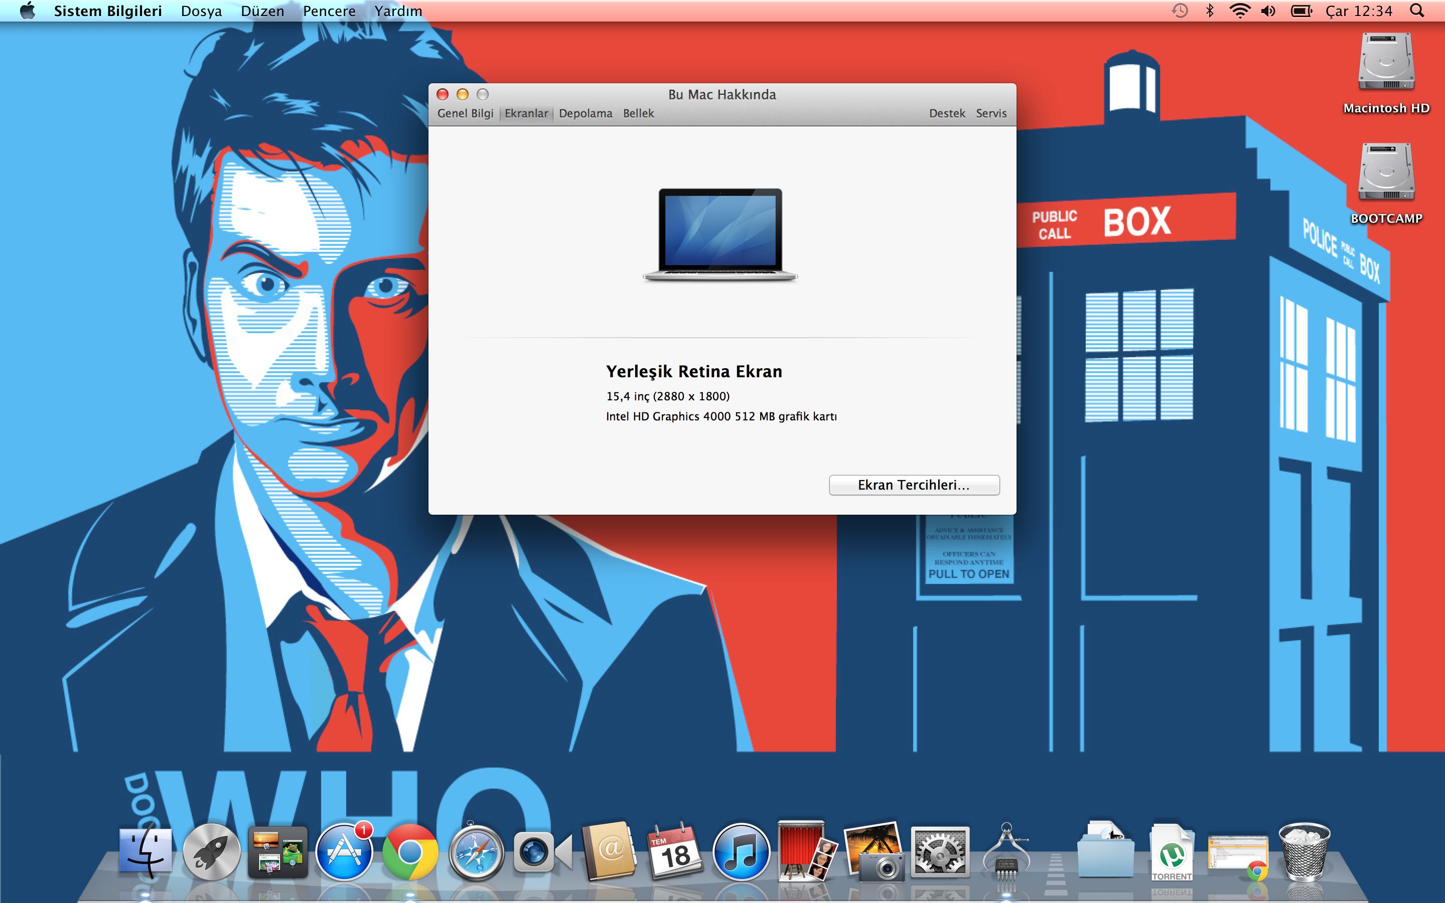This screenshot has width=1445, height=903.
Task: Minimize the Bu Mac Hakkında window
Action: (462, 94)
